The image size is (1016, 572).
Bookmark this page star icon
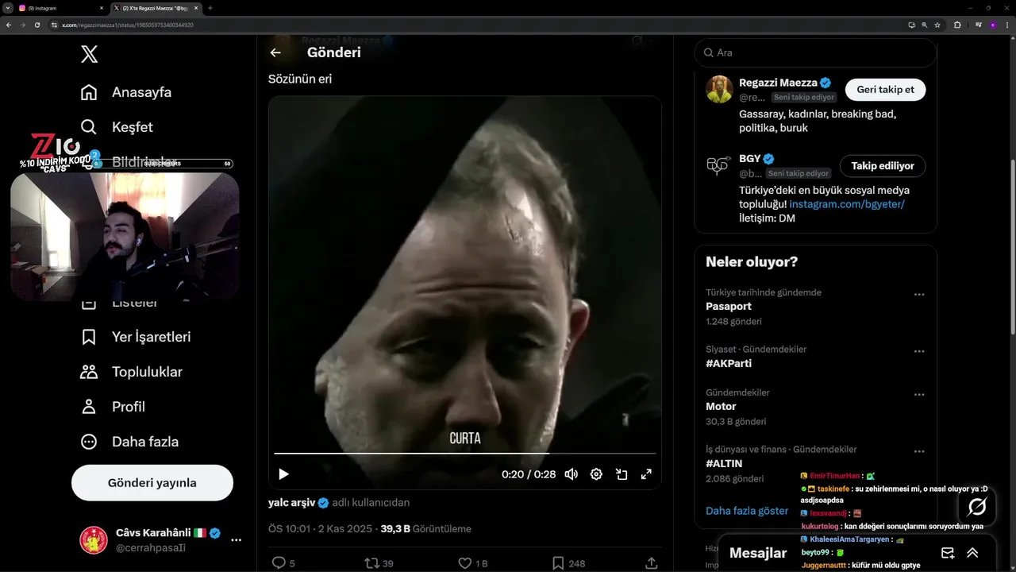pyautogui.click(x=937, y=25)
